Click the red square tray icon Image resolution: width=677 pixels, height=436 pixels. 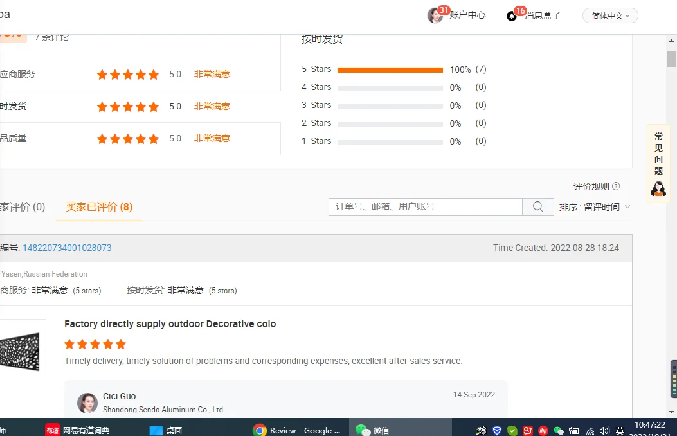(528, 430)
